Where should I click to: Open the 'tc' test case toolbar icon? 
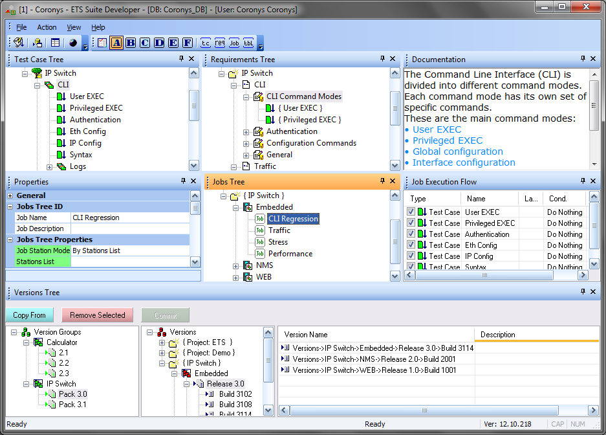pyautogui.click(x=206, y=43)
